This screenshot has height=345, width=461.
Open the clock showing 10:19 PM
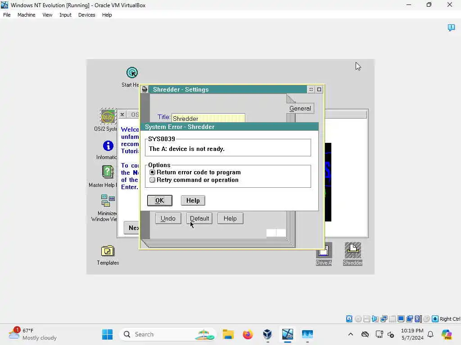click(x=412, y=334)
